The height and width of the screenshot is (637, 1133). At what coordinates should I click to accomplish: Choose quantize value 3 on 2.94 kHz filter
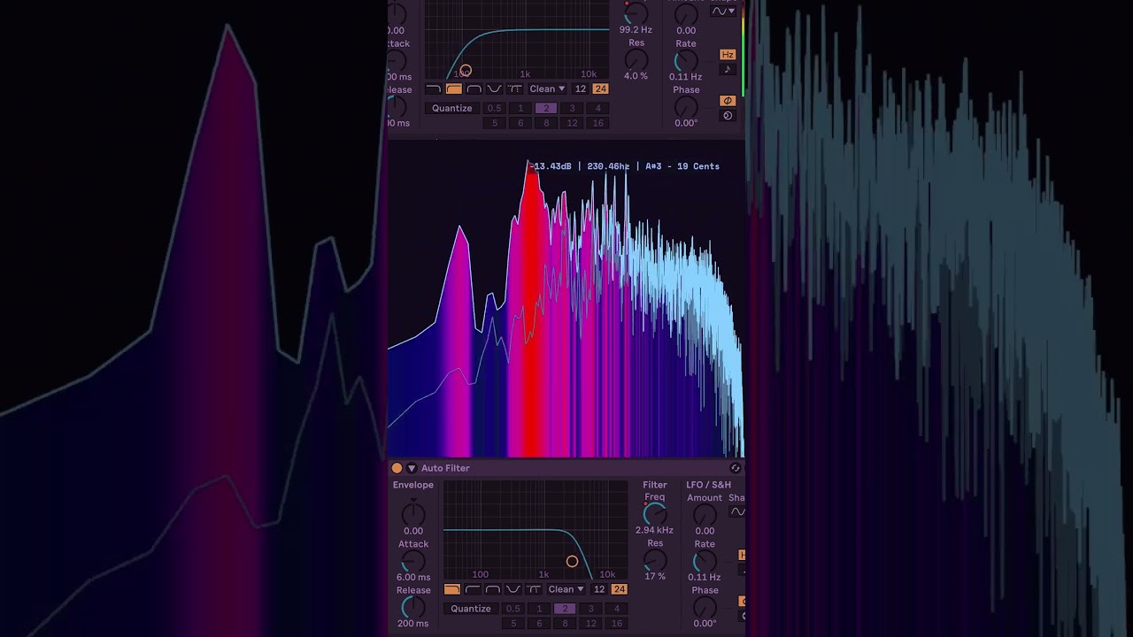pos(590,609)
